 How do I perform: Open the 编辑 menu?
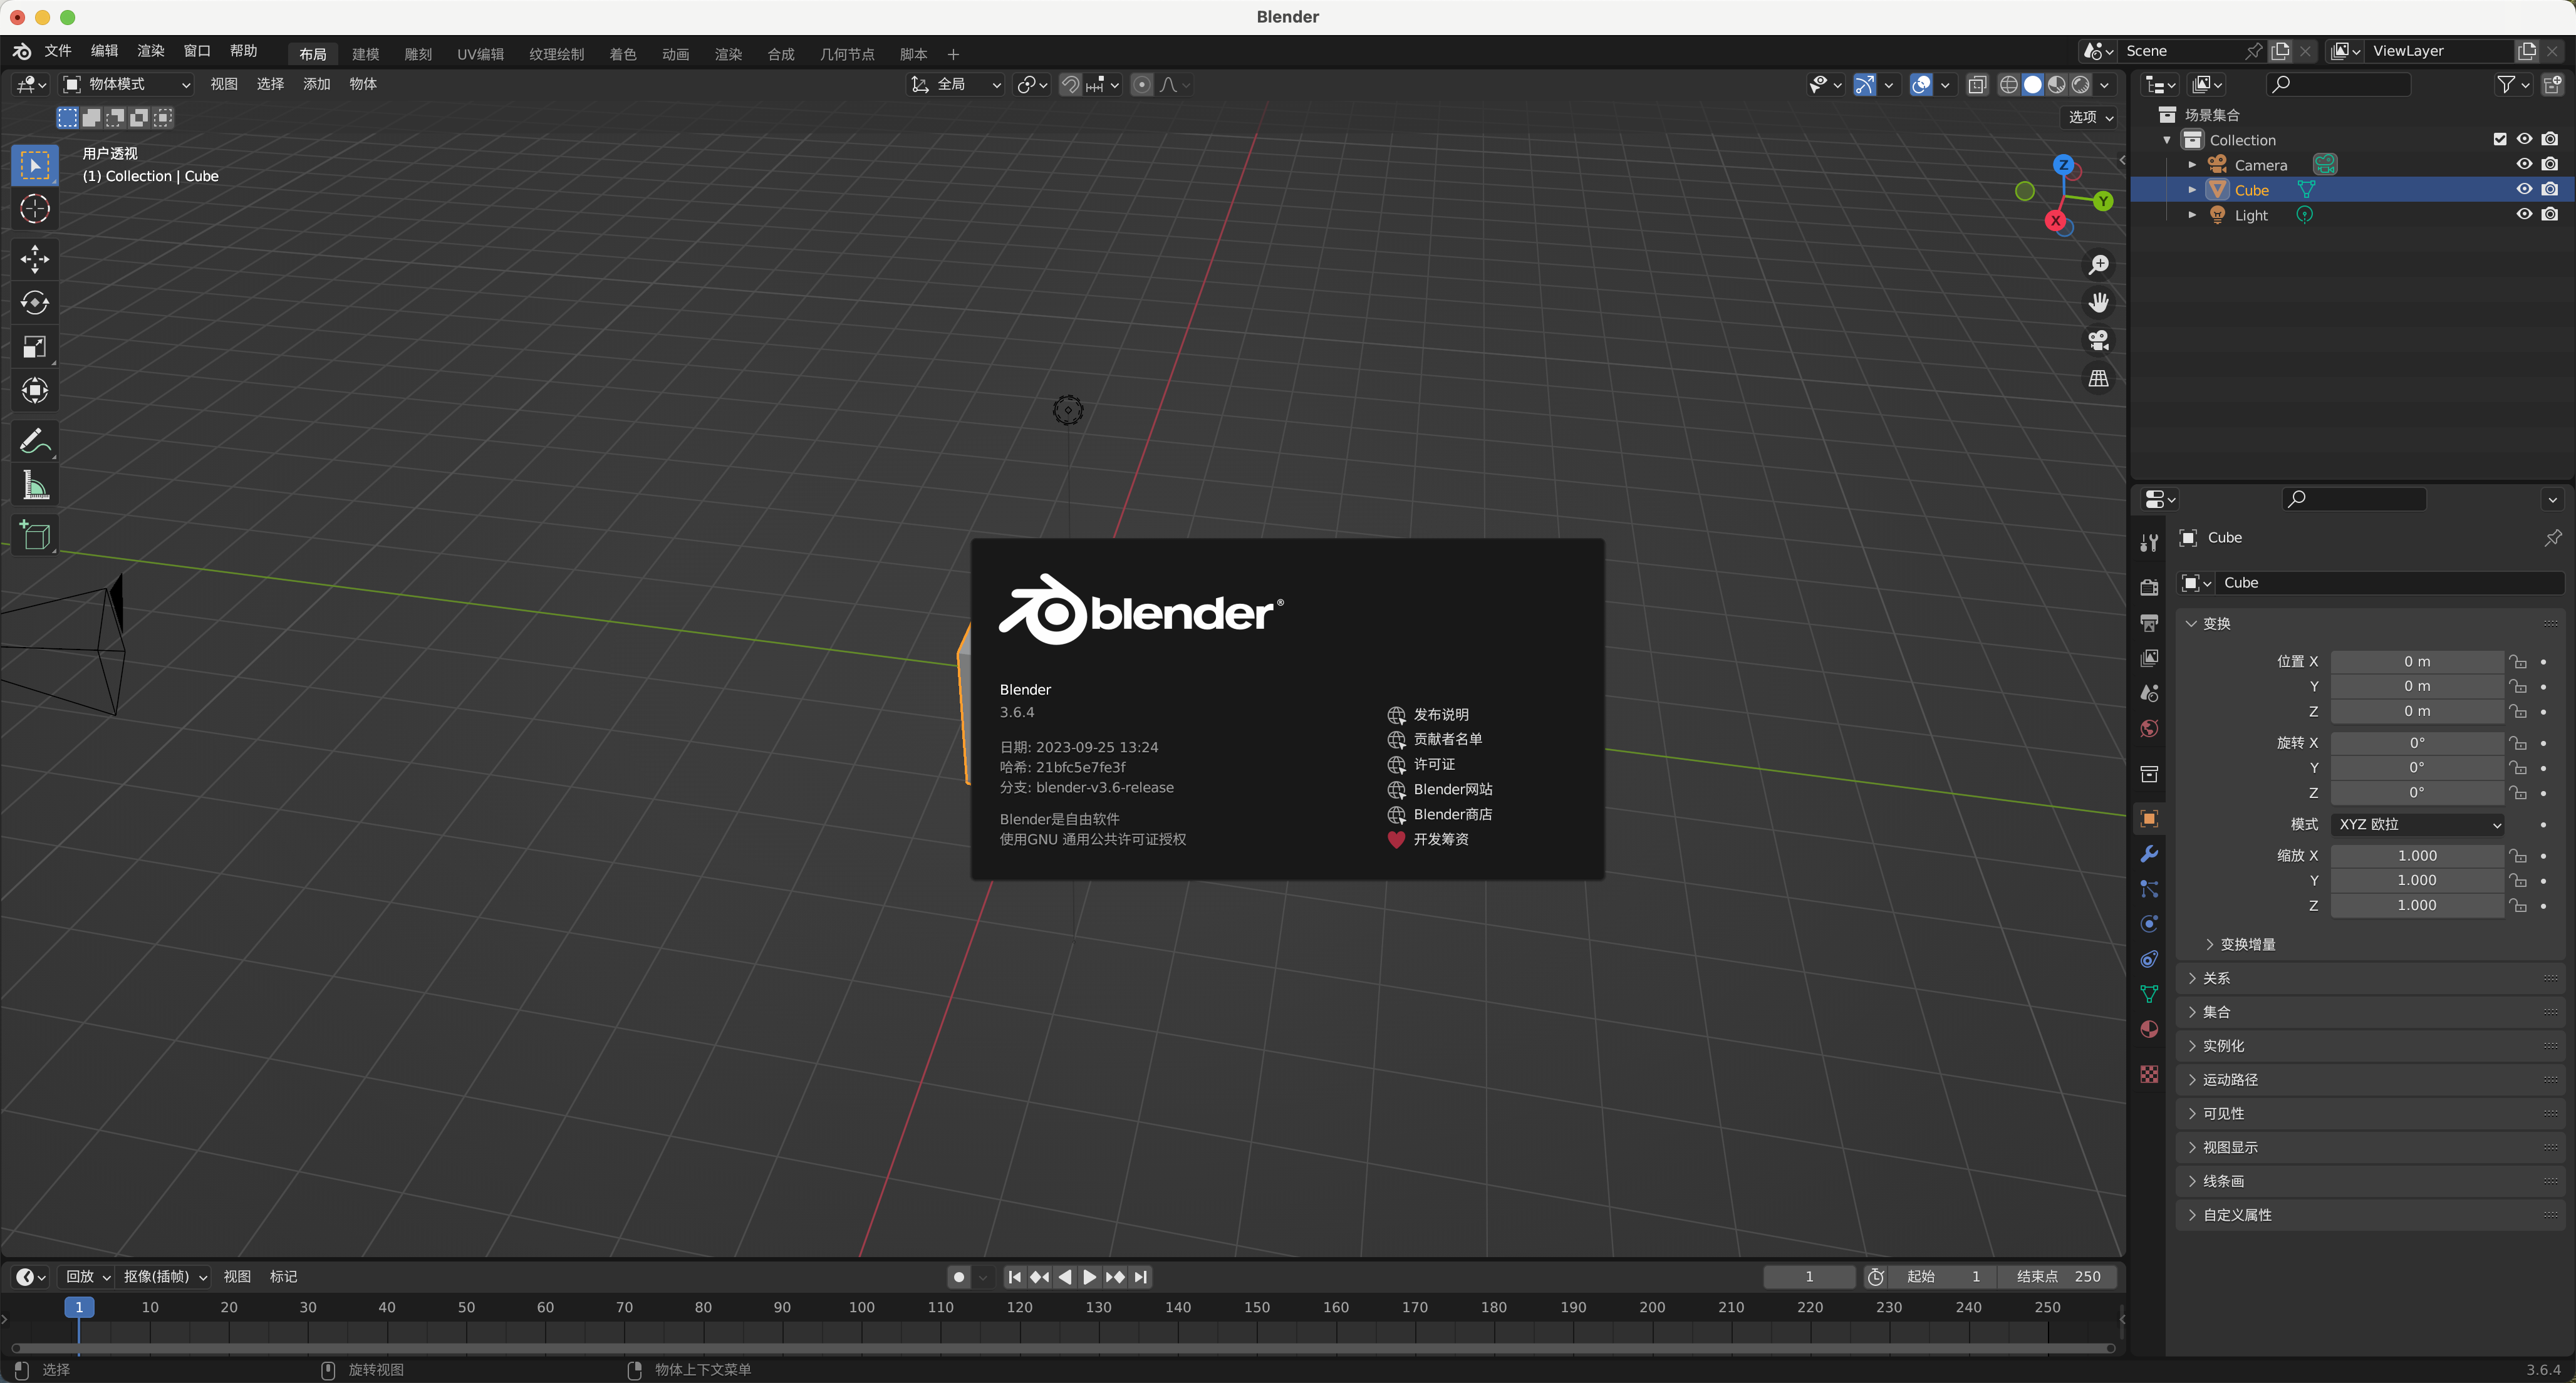(x=104, y=51)
